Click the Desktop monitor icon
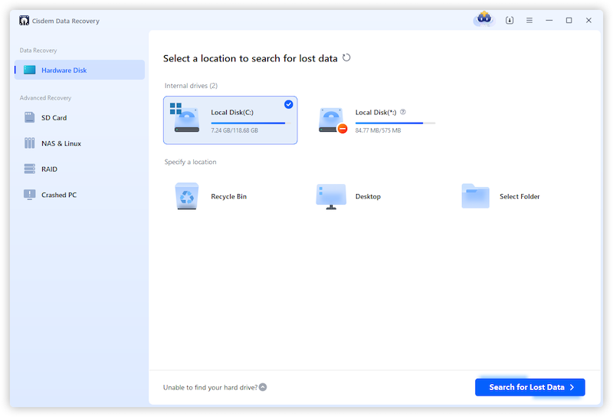 coord(331,196)
